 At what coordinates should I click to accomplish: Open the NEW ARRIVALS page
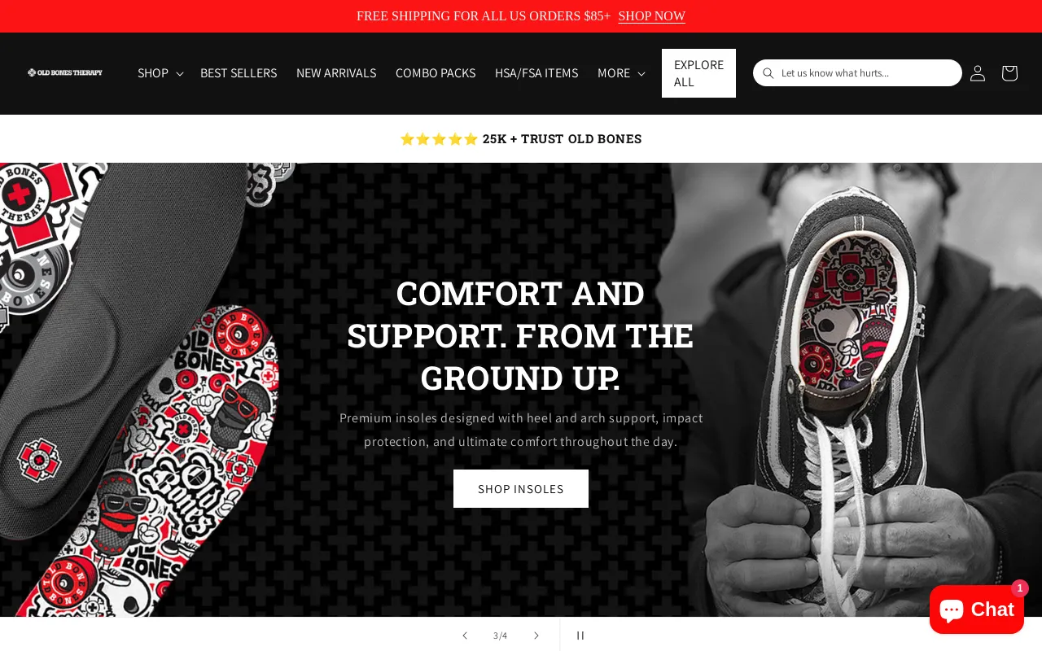tap(336, 73)
